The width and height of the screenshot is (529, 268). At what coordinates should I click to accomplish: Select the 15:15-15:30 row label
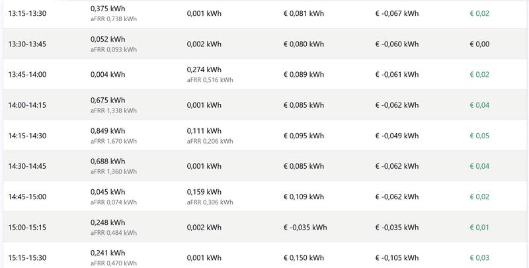(27, 258)
